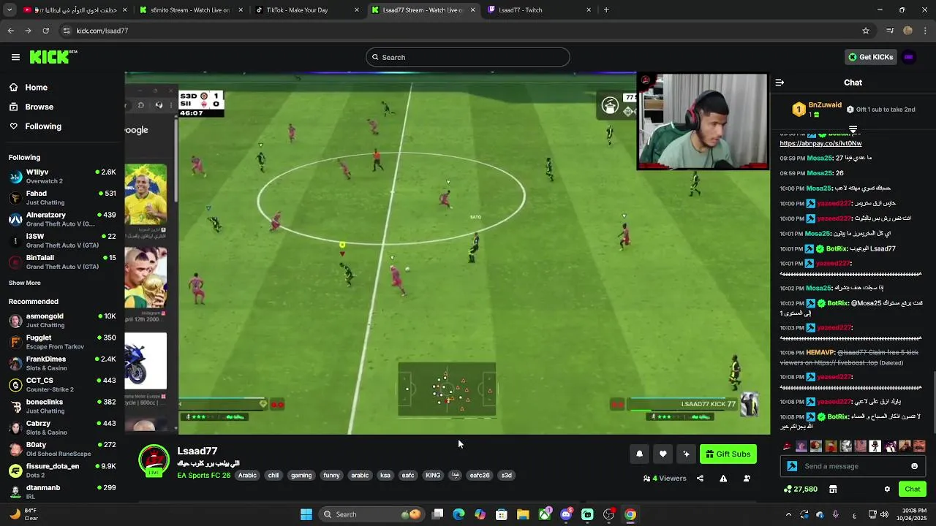
Task: Click the chat identity hammer badge
Action: [792, 466]
